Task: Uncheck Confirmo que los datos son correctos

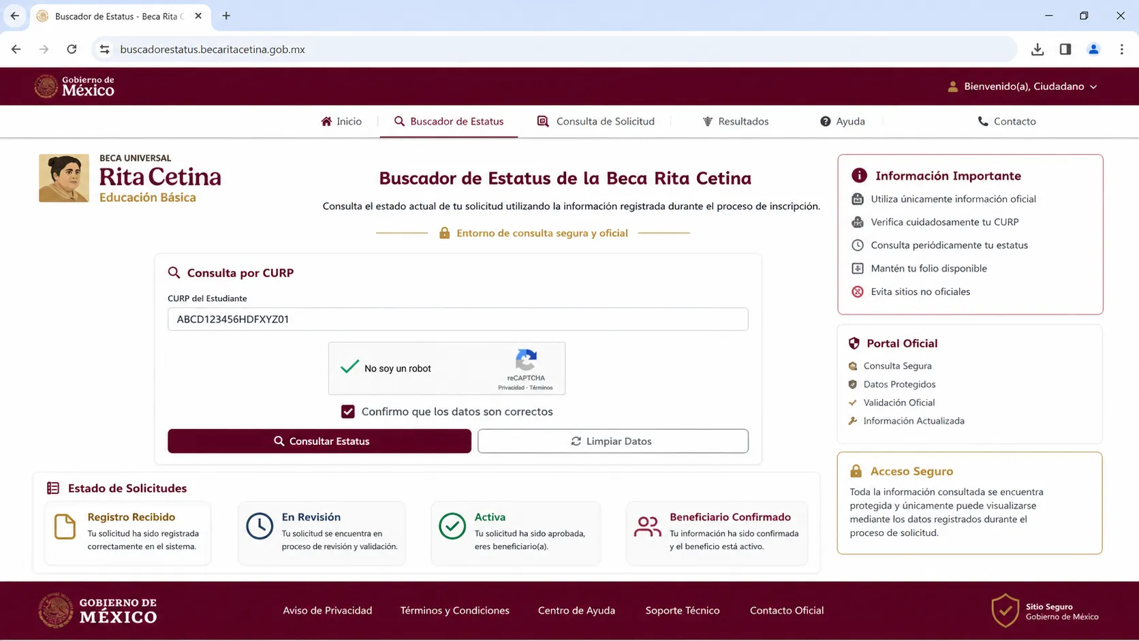Action: [x=348, y=411]
